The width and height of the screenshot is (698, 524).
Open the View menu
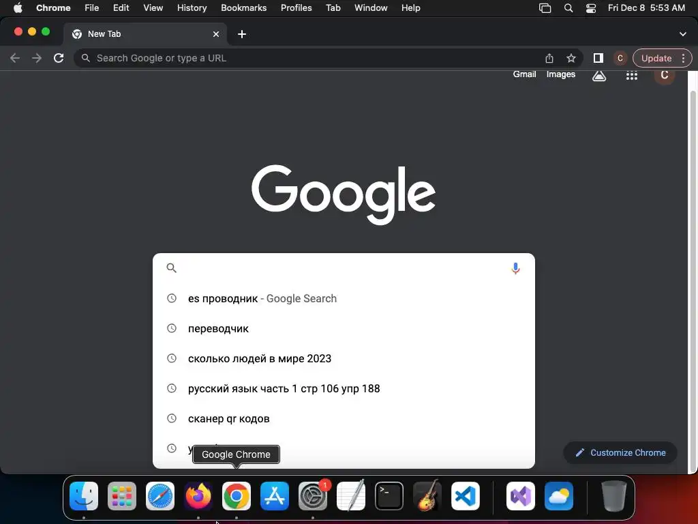pyautogui.click(x=153, y=8)
